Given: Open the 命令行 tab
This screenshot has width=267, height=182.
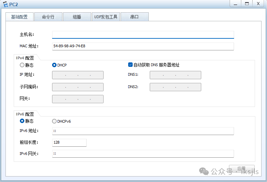Looking at the screenshot, I should coord(48,17).
